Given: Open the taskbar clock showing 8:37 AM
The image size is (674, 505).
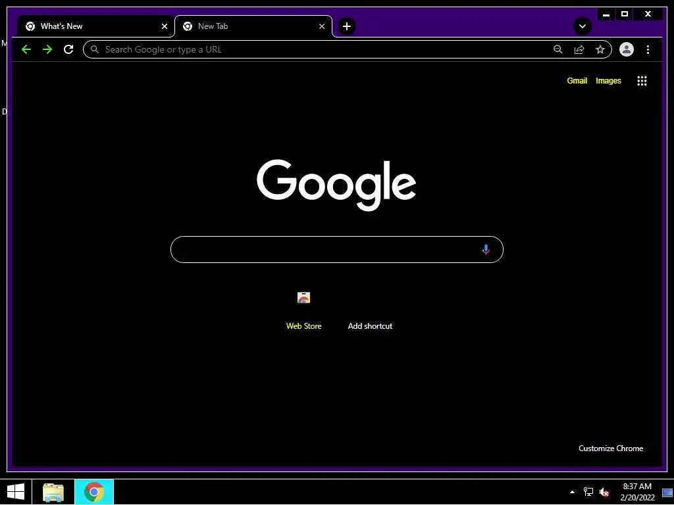Looking at the screenshot, I should (637, 492).
